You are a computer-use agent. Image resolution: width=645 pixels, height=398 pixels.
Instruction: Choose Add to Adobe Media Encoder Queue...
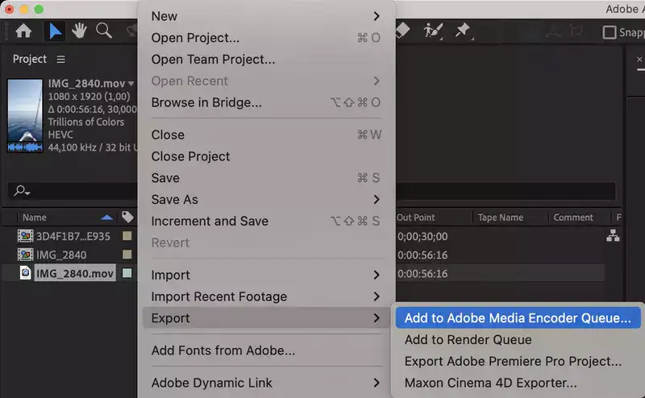518,318
